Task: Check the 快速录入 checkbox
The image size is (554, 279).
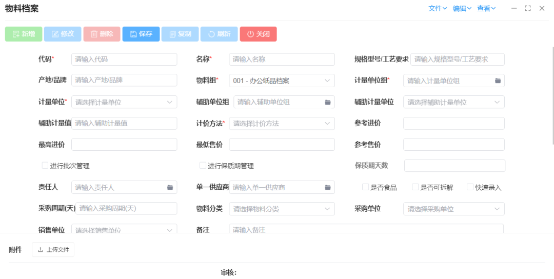Action: pyautogui.click(x=470, y=187)
